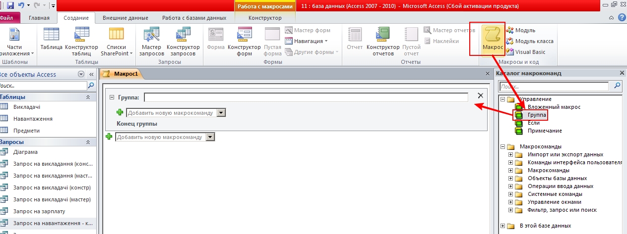
Task: Select the Макрос1 document tab
Action: click(x=122, y=73)
